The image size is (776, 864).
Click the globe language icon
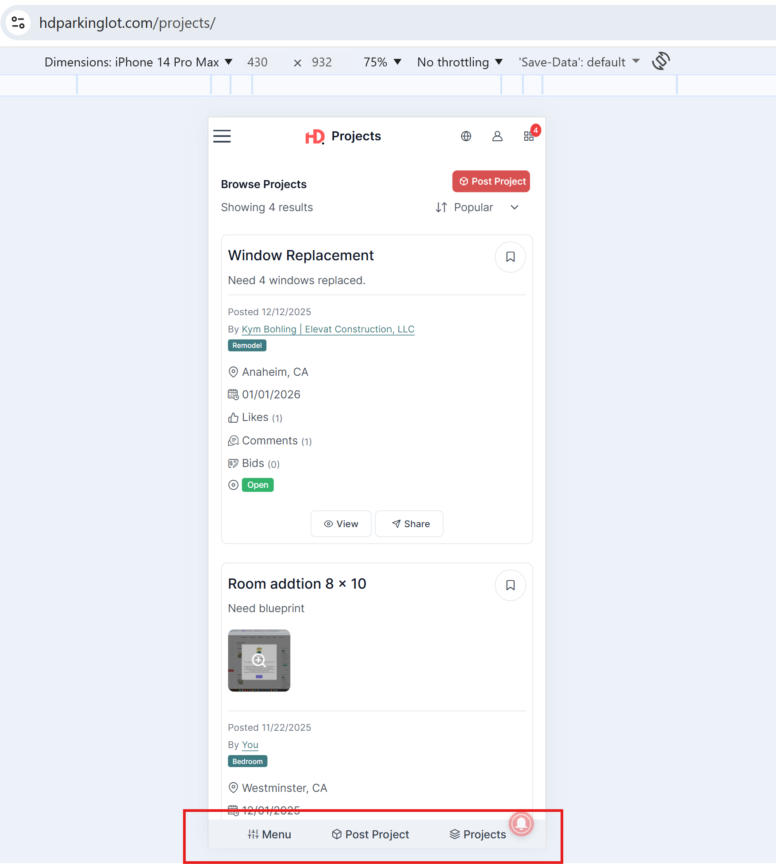pyautogui.click(x=466, y=136)
